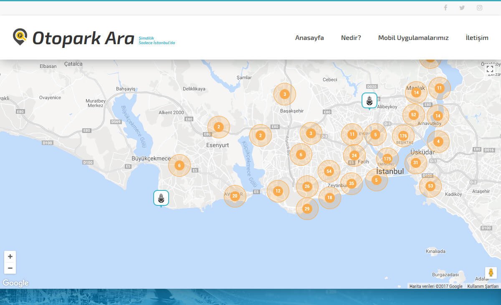Open the cluster labeled 53

(430, 186)
